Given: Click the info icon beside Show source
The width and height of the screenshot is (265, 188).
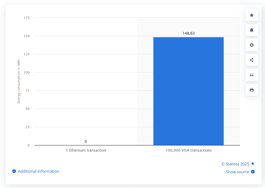Looking at the screenshot, I should pos(252,172).
